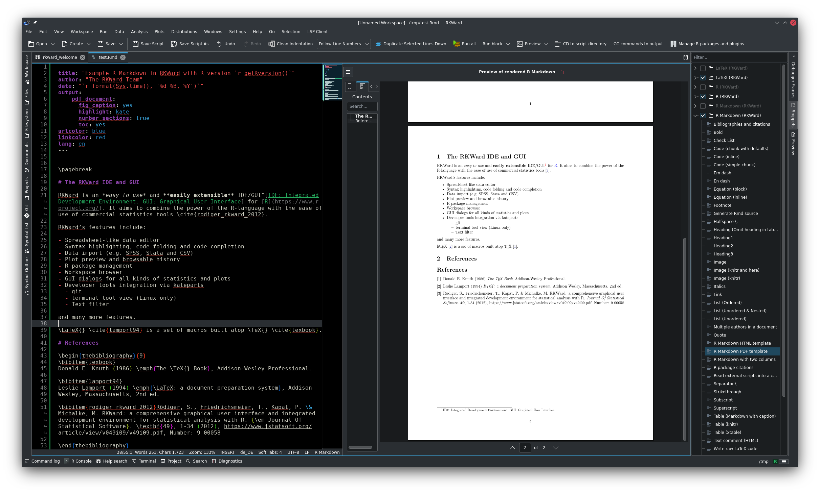Click the page number input box
Image resolution: width=820 pixels, height=493 pixels.
(x=525, y=448)
